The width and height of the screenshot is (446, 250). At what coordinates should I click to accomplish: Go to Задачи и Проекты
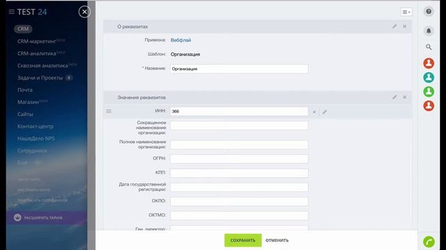tap(40, 78)
